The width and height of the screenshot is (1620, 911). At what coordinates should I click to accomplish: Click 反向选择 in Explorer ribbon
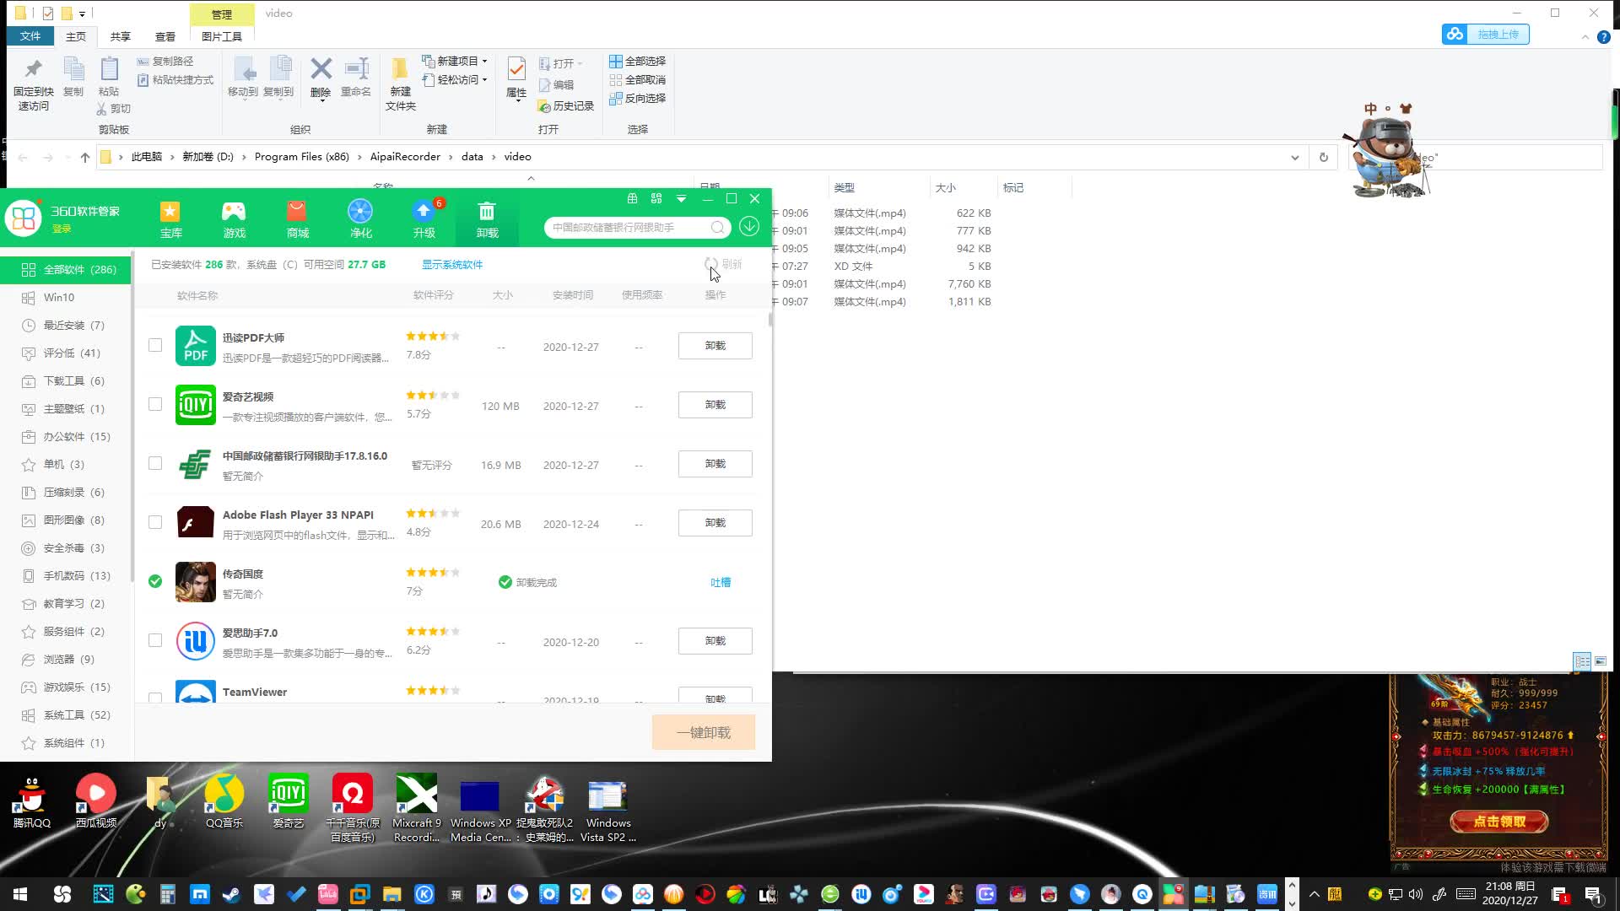click(x=638, y=98)
